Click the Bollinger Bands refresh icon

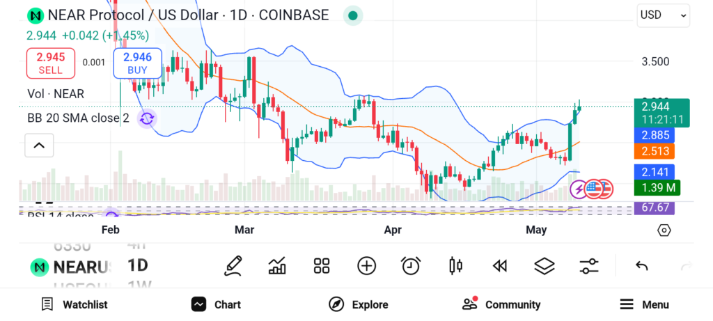[x=146, y=118]
